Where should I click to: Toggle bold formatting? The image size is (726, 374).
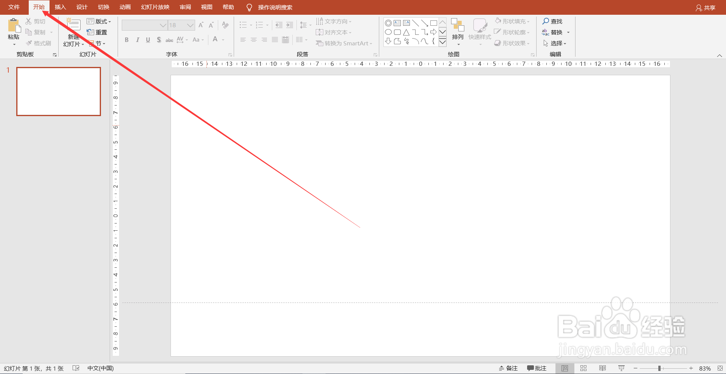click(x=127, y=40)
